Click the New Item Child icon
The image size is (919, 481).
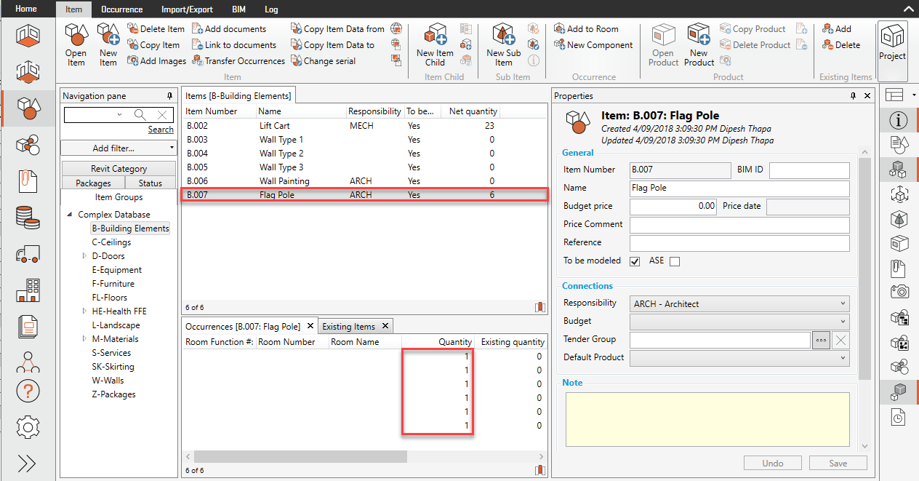435,36
